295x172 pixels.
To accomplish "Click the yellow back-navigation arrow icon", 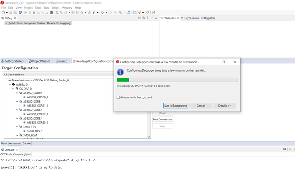I will click(147, 13).
